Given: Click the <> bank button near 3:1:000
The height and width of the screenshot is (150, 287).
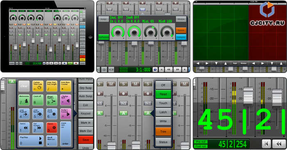Looking at the screenshot, I should [x=111, y=70].
